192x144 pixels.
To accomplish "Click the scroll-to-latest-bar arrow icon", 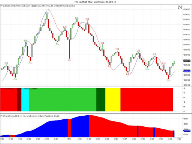I will point(180,7).
